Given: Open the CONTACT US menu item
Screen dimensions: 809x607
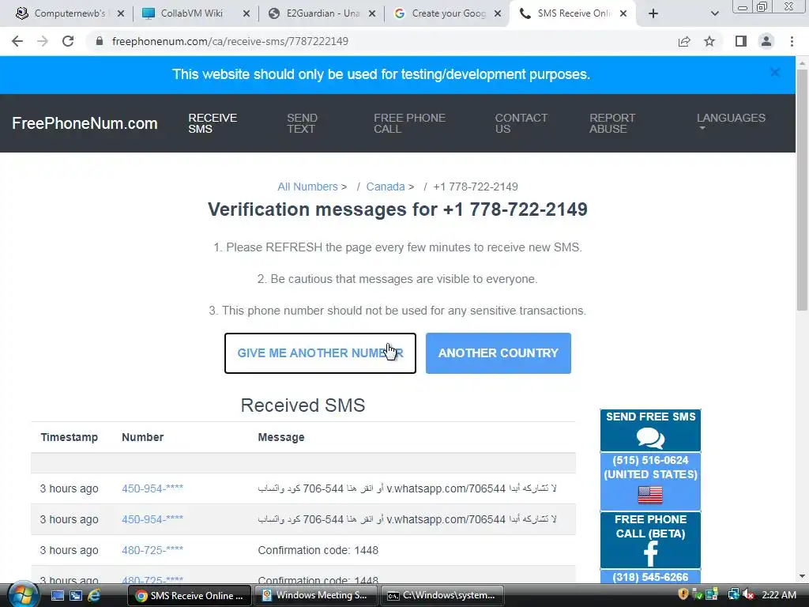Looking at the screenshot, I should point(521,123).
